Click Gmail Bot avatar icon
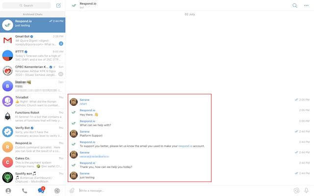 click(x=8, y=40)
